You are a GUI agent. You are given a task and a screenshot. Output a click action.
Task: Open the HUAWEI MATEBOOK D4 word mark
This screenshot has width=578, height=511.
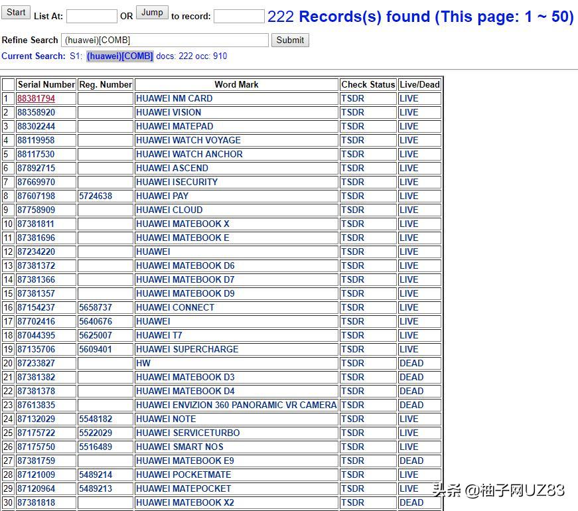pyautogui.click(x=185, y=391)
